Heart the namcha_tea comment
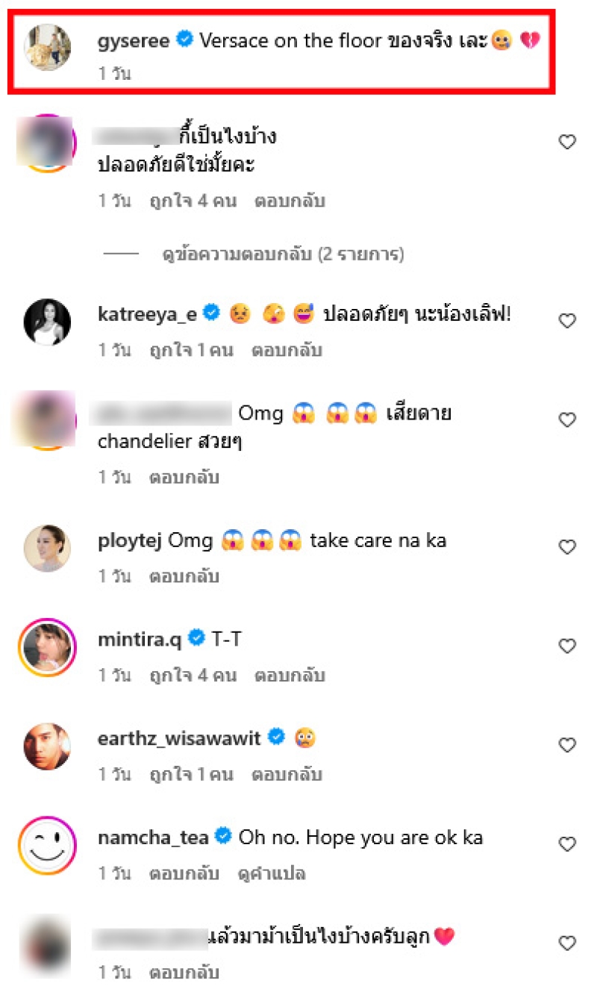Viewport: 597px width, 992px height. click(x=567, y=844)
